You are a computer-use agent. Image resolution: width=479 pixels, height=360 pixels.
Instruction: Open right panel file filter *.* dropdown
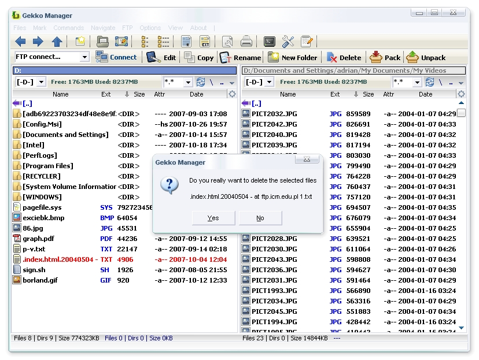click(x=417, y=81)
